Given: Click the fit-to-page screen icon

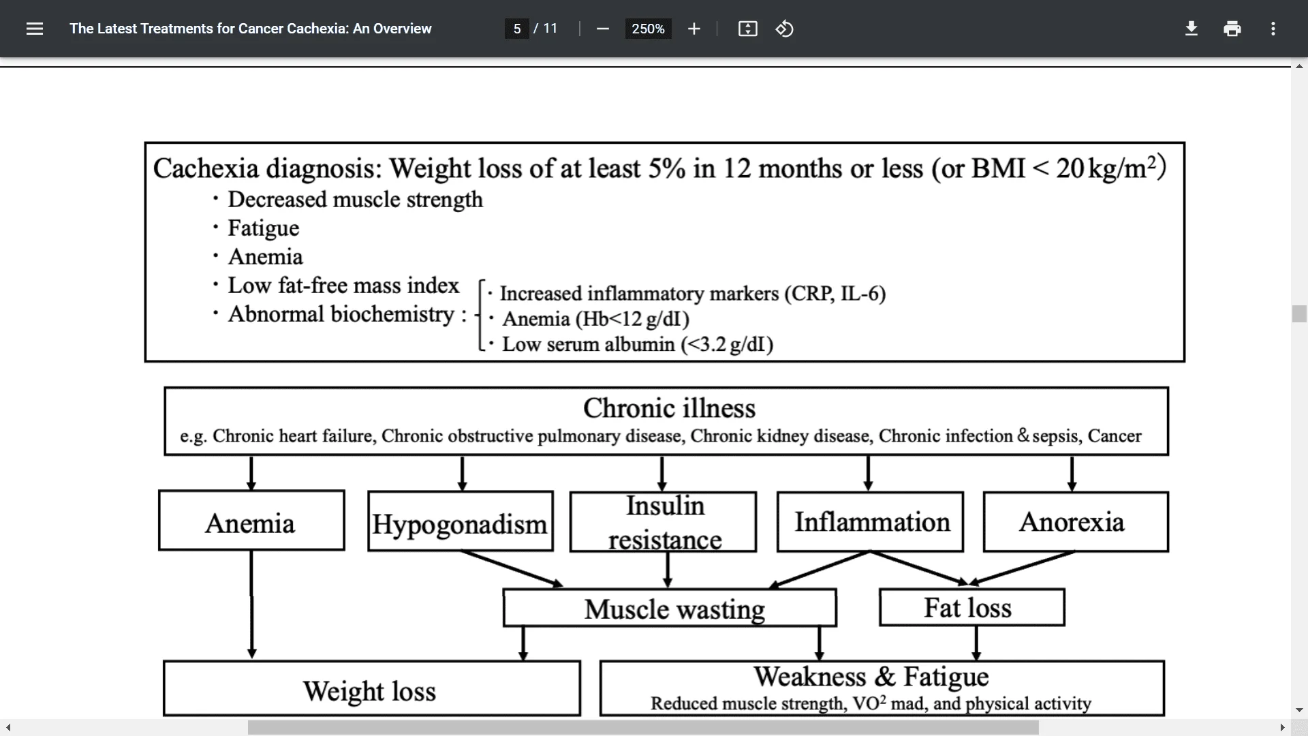Looking at the screenshot, I should 747,29.
